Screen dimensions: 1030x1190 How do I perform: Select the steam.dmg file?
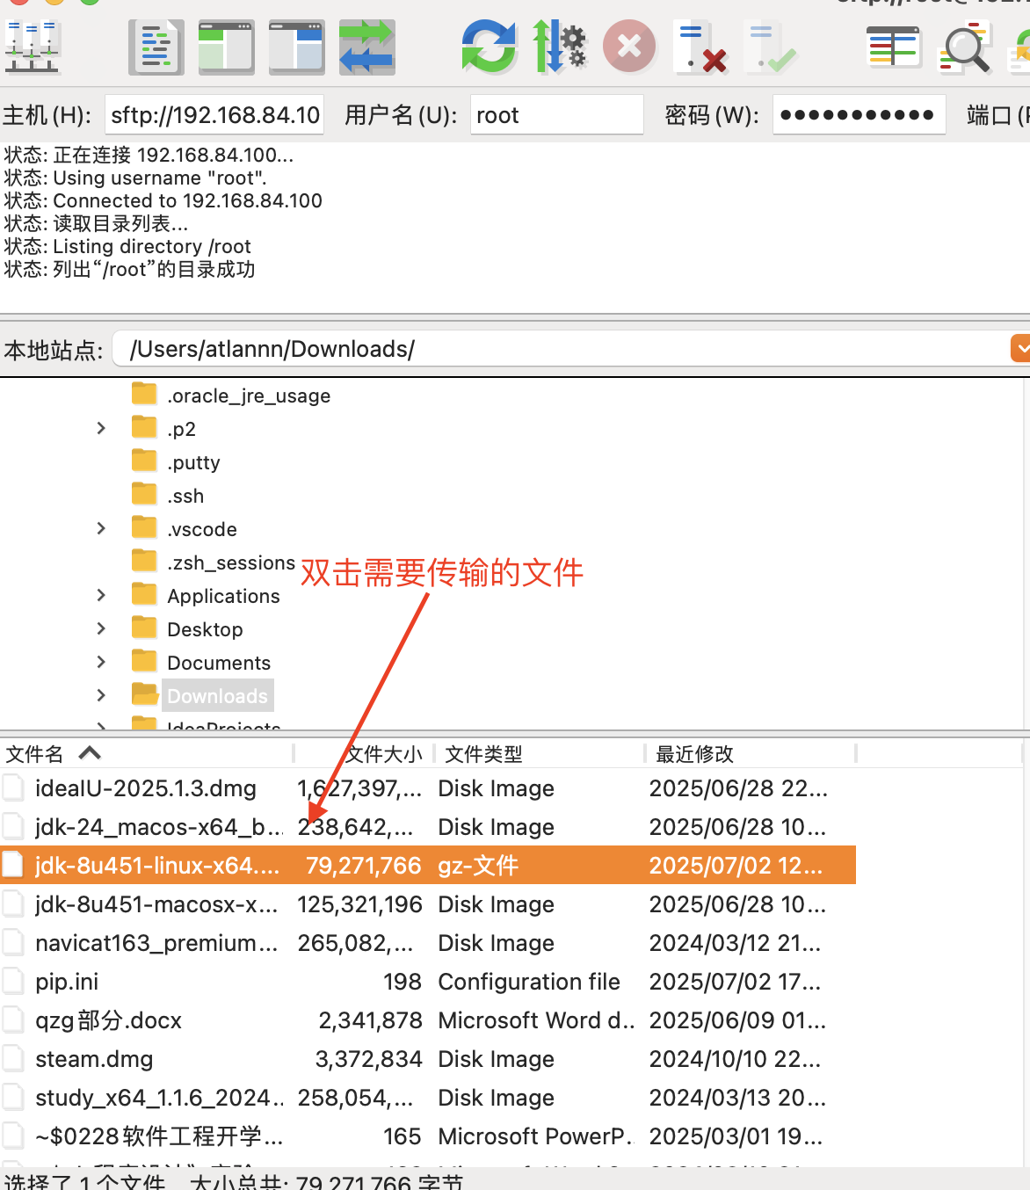[x=428, y=1059]
